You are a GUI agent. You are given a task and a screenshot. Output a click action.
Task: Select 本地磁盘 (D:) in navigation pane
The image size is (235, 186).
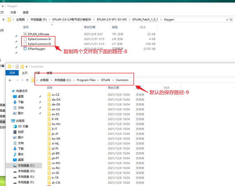[x=26, y=171]
